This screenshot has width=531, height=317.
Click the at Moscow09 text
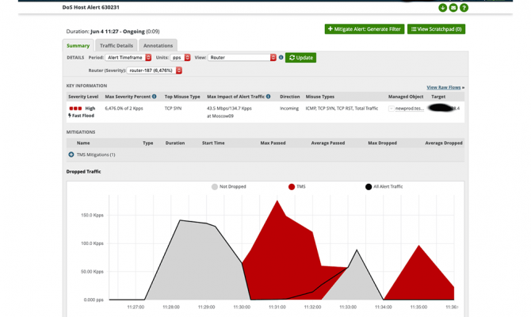click(x=220, y=116)
